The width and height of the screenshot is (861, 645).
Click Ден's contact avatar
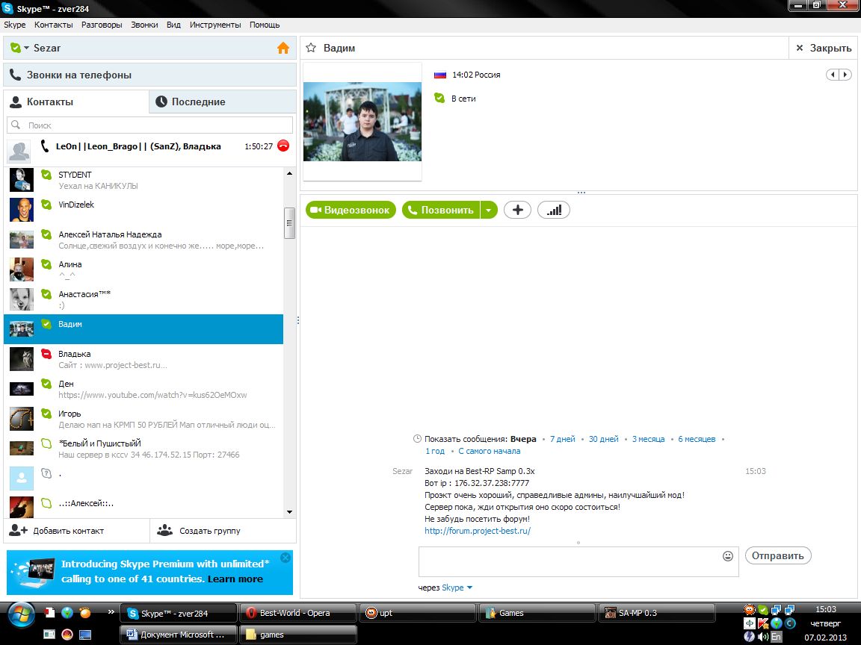[22, 389]
